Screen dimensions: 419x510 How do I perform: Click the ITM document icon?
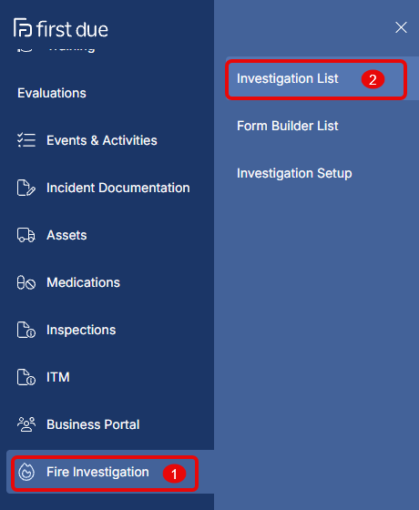point(26,377)
